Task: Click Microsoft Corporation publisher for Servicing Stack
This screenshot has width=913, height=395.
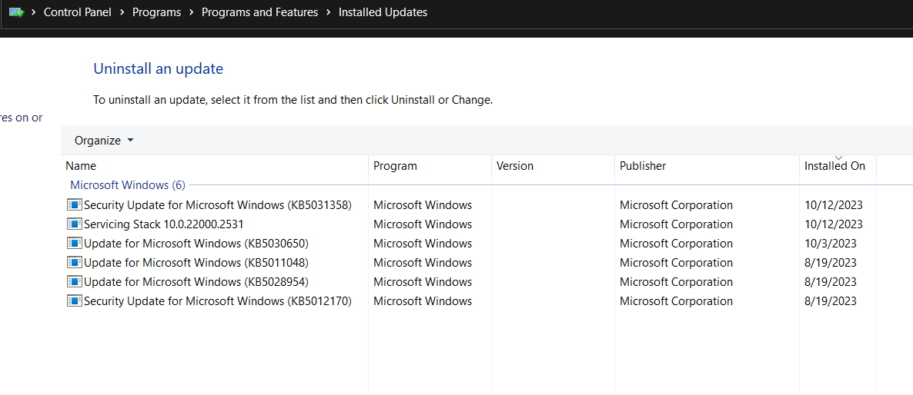Action: point(676,224)
